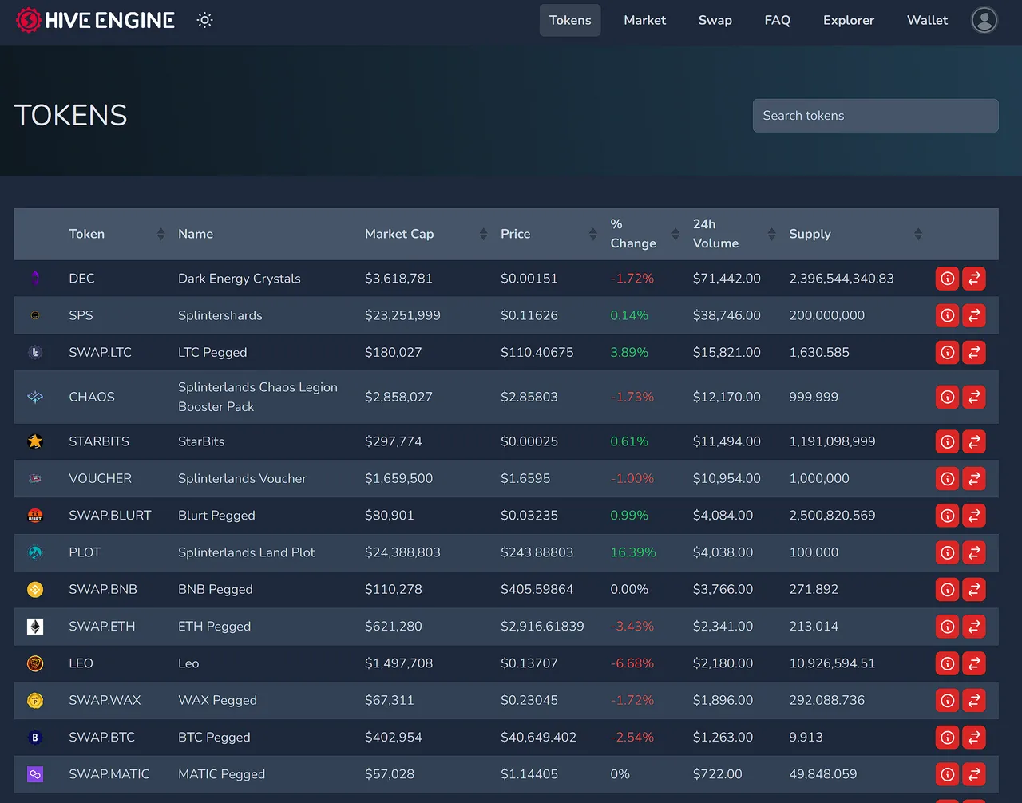Click the swap icon for SWAP.BLURT
The image size is (1022, 803).
[974, 516]
